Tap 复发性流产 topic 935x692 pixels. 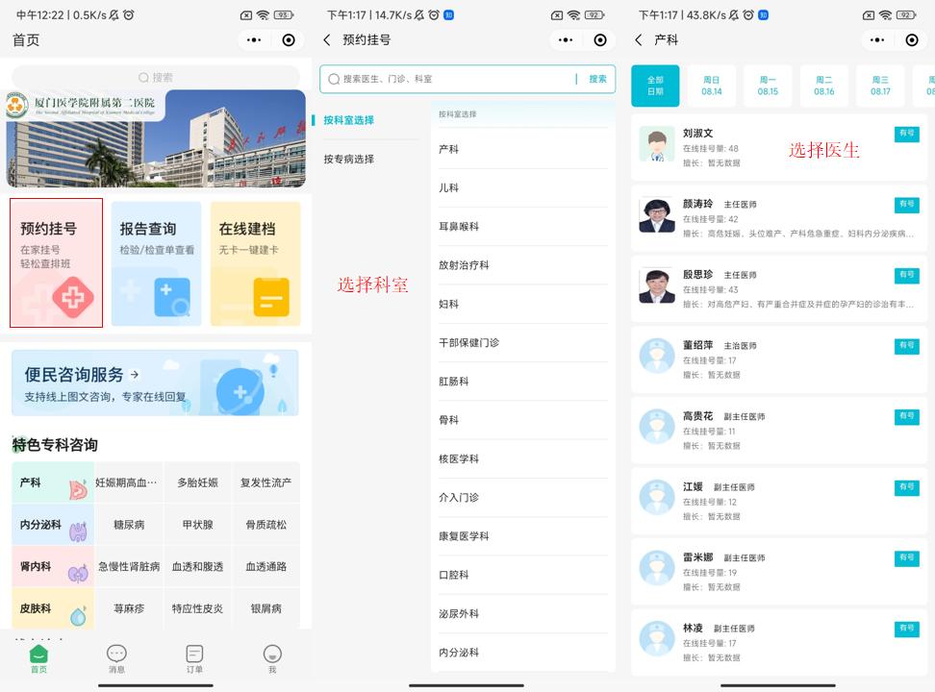click(x=265, y=482)
